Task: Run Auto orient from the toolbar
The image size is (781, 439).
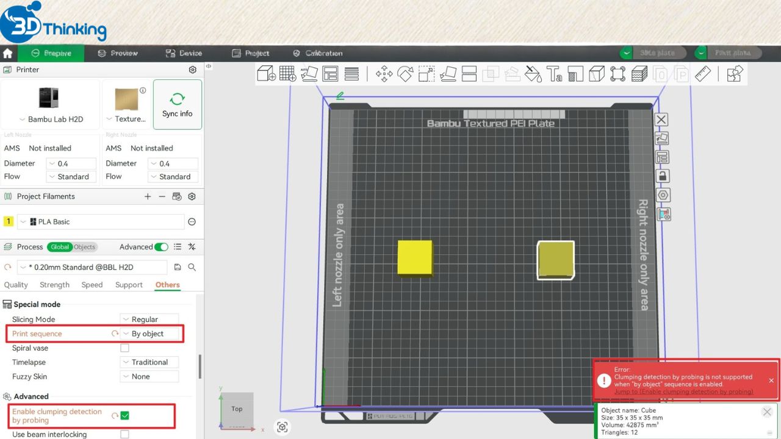Action: [x=309, y=74]
